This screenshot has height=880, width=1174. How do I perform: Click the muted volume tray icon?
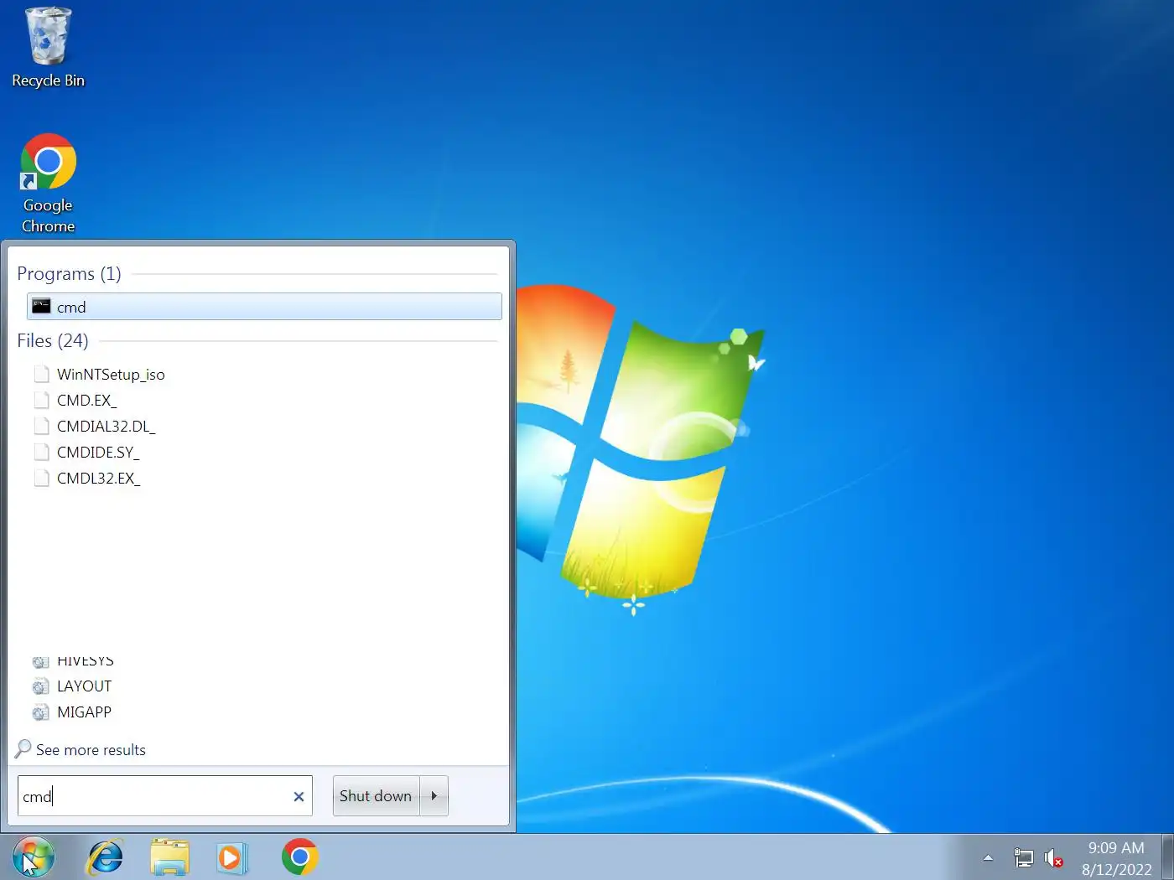pyautogui.click(x=1053, y=858)
